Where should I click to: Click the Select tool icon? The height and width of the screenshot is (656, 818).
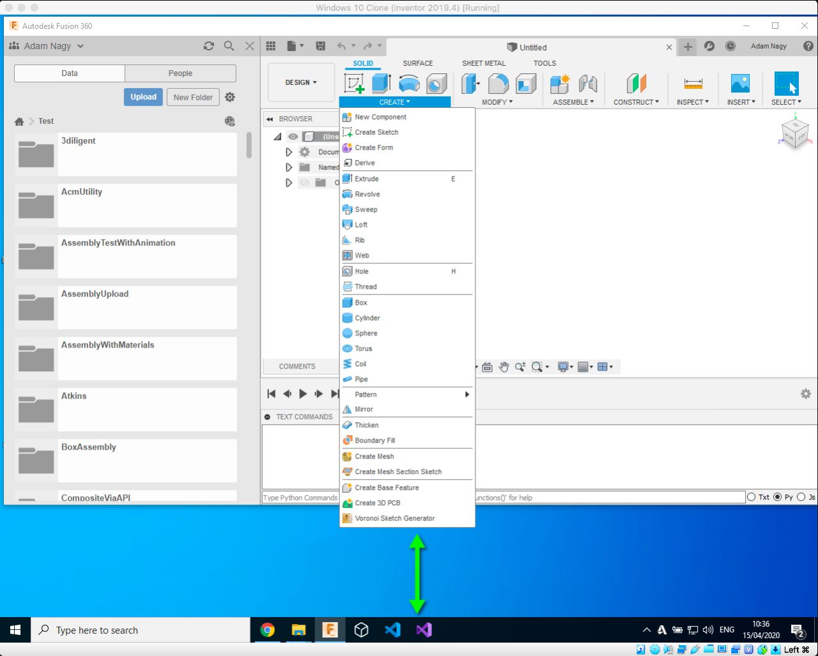coord(787,84)
